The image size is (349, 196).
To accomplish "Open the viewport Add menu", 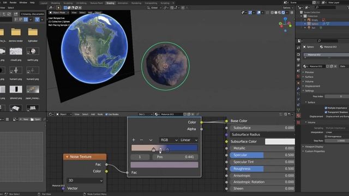I will pyautogui.click(x=90, y=13).
